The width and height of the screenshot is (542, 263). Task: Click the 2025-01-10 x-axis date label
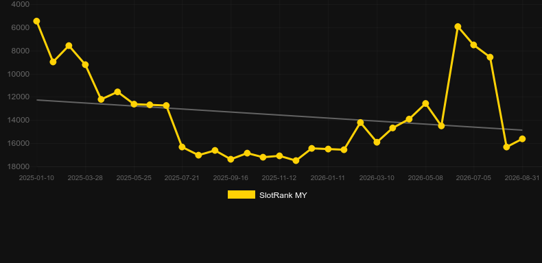pos(36,178)
